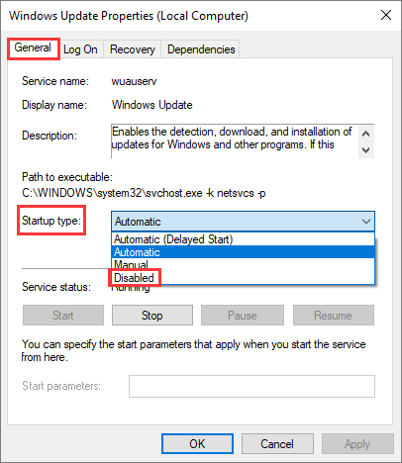Click the Apply button
402x463 pixels.
point(357,444)
